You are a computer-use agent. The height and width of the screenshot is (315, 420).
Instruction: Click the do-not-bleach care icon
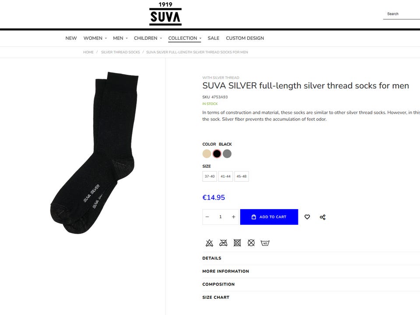(209, 243)
